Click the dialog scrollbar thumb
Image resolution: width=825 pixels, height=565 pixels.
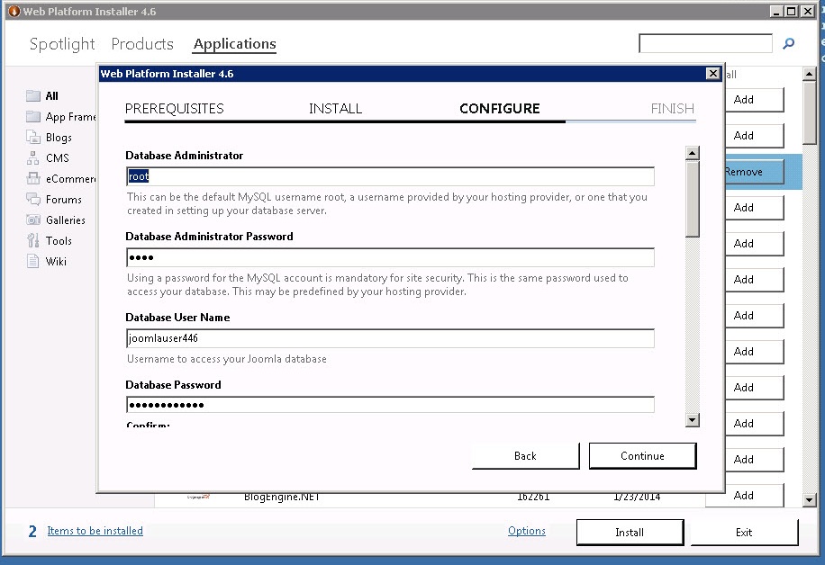[693, 199]
